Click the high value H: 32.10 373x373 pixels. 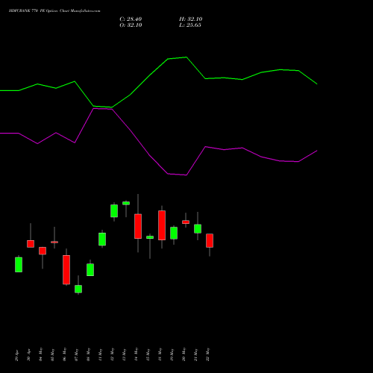(191, 19)
